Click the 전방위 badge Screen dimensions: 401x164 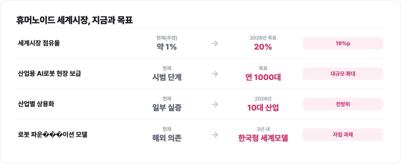[343, 104]
